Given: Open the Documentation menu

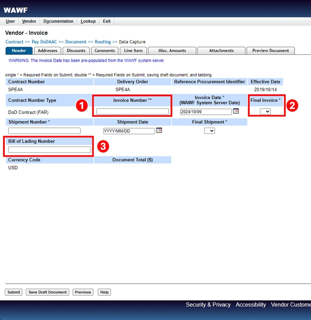Looking at the screenshot, I should [58, 21].
